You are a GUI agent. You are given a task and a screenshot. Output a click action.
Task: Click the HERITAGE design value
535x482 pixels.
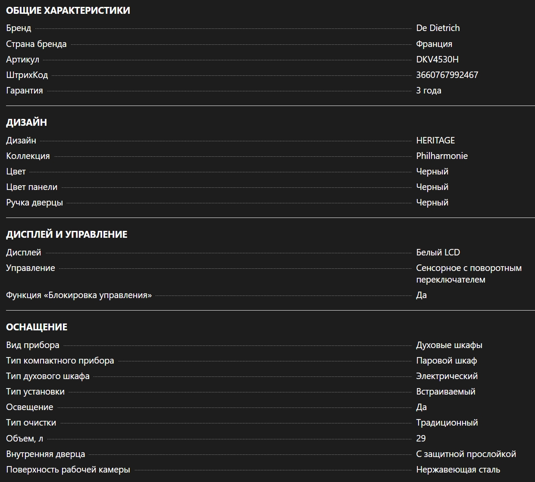(435, 140)
